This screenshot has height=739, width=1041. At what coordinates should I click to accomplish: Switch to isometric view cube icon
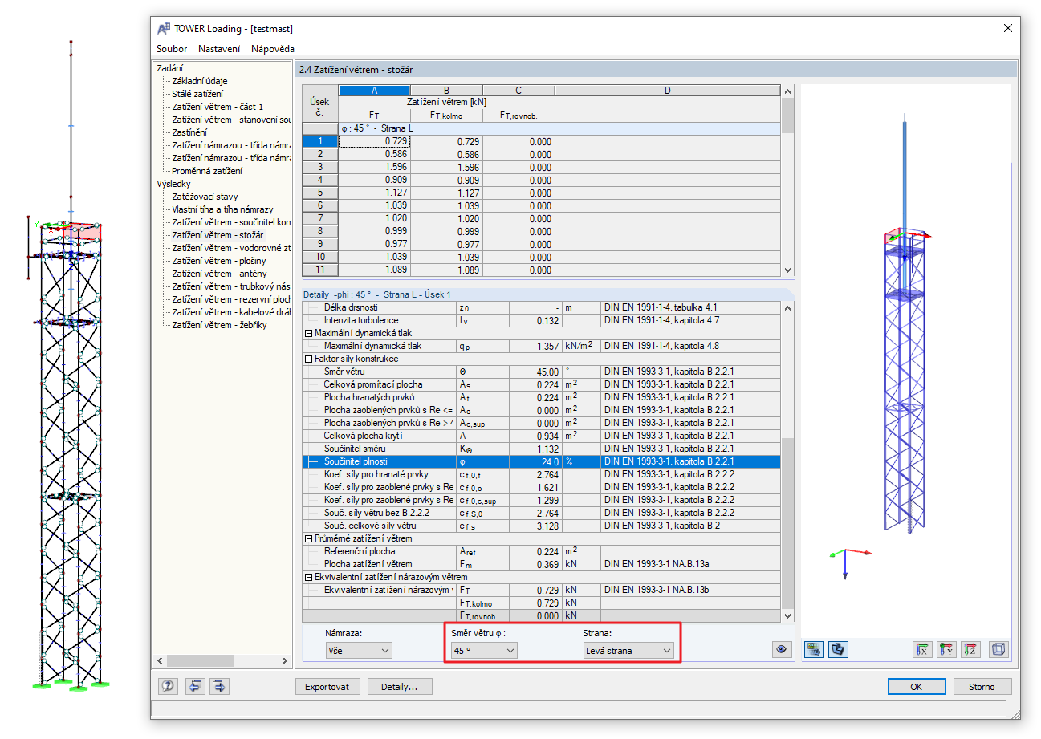coord(999,650)
